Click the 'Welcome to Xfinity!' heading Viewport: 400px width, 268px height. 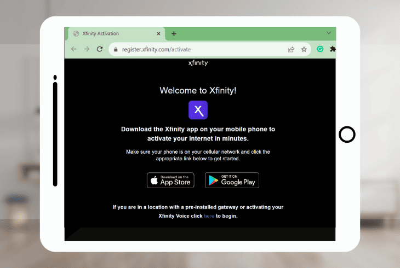pos(198,90)
